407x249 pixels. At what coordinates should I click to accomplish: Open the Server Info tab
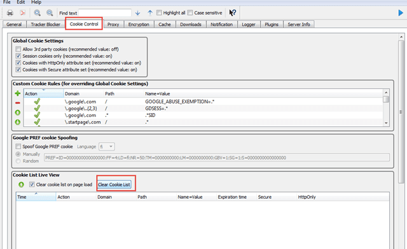click(x=299, y=24)
